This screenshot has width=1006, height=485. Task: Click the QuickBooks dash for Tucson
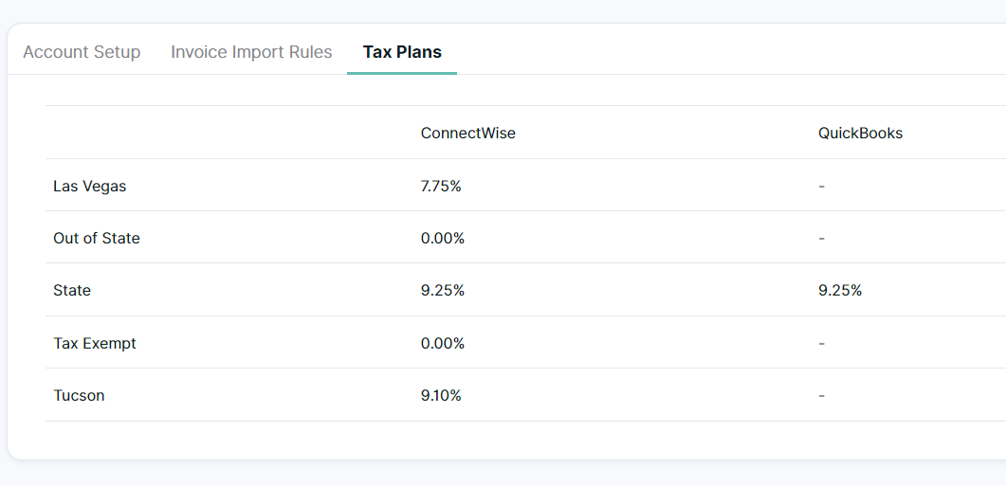click(822, 396)
